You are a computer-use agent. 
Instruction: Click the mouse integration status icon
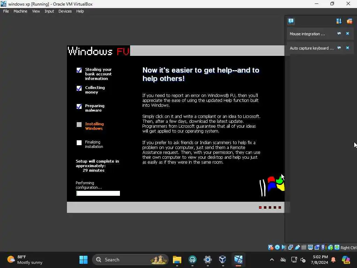(x=331, y=247)
